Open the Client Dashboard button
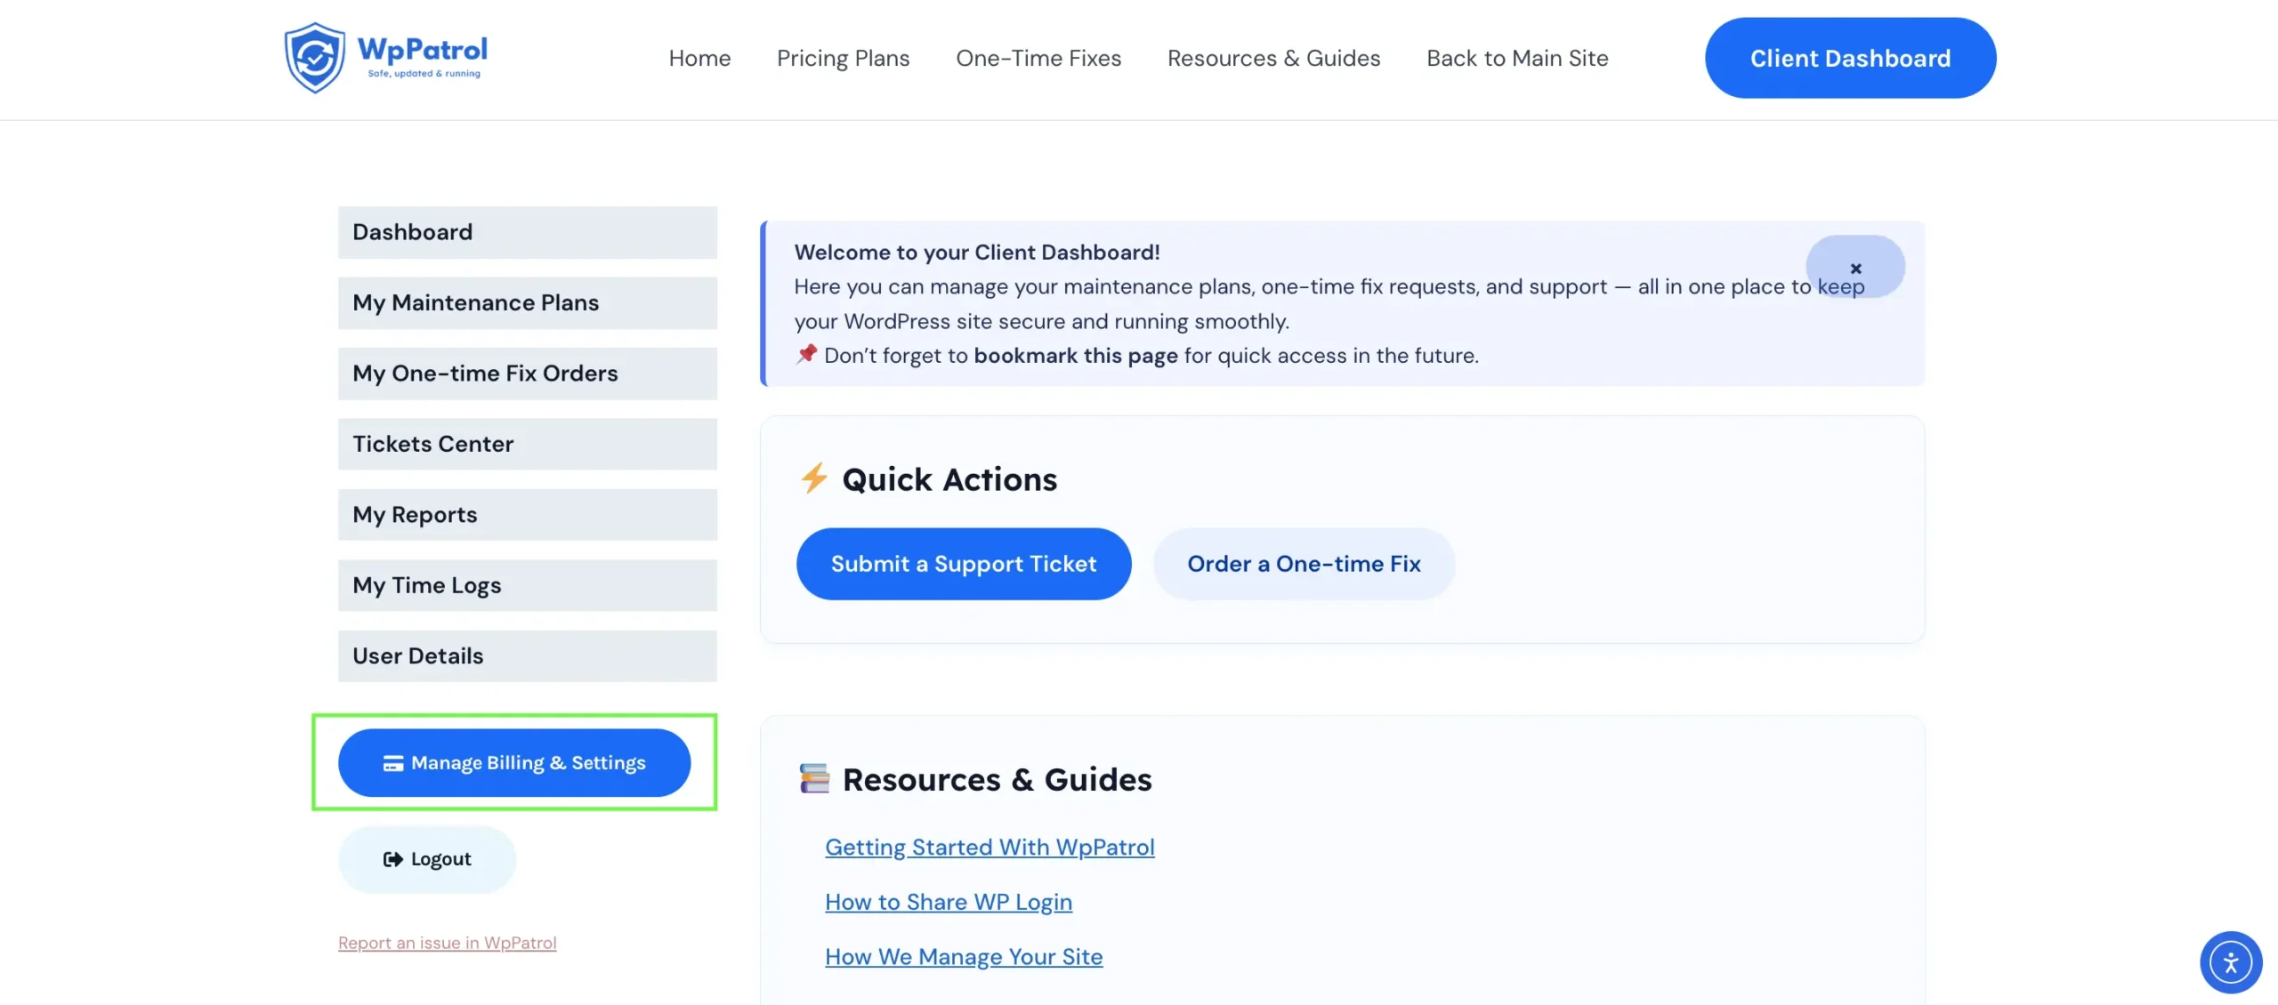2278x1005 pixels. (1850, 59)
